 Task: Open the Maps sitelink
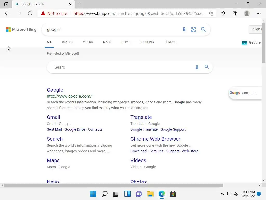(53, 160)
